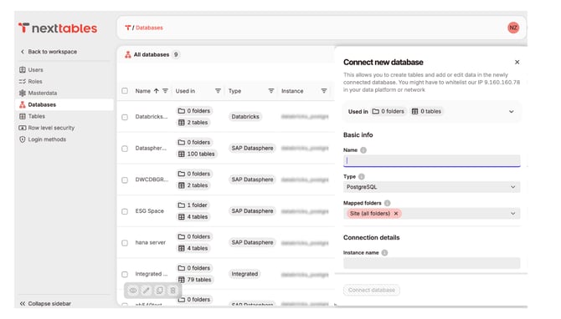Image resolution: width=561 pixels, height=319 pixels.
Task: Open the NZ user avatar menu
Action: tap(513, 28)
